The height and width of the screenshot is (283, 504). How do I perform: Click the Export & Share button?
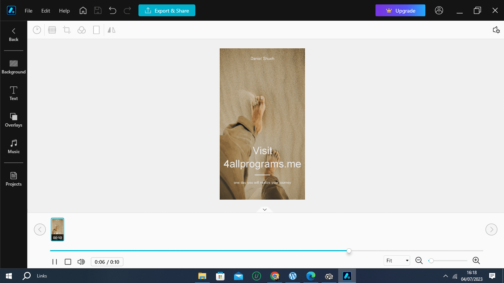click(x=167, y=10)
